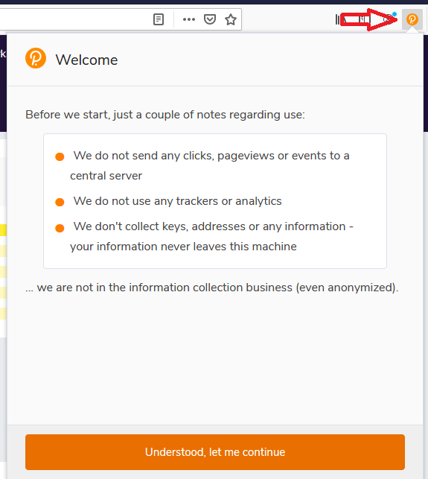Open the Firefox library icon

(338, 19)
